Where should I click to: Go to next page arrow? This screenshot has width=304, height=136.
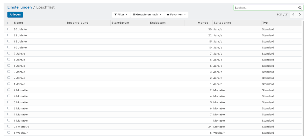point(300,14)
